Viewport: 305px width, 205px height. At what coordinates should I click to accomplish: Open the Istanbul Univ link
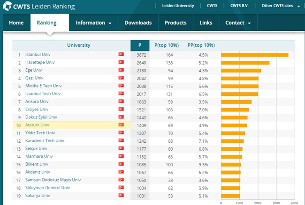(x=38, y=54)
